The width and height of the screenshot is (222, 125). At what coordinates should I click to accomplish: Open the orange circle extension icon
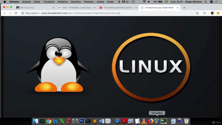(x=218, y=13)
